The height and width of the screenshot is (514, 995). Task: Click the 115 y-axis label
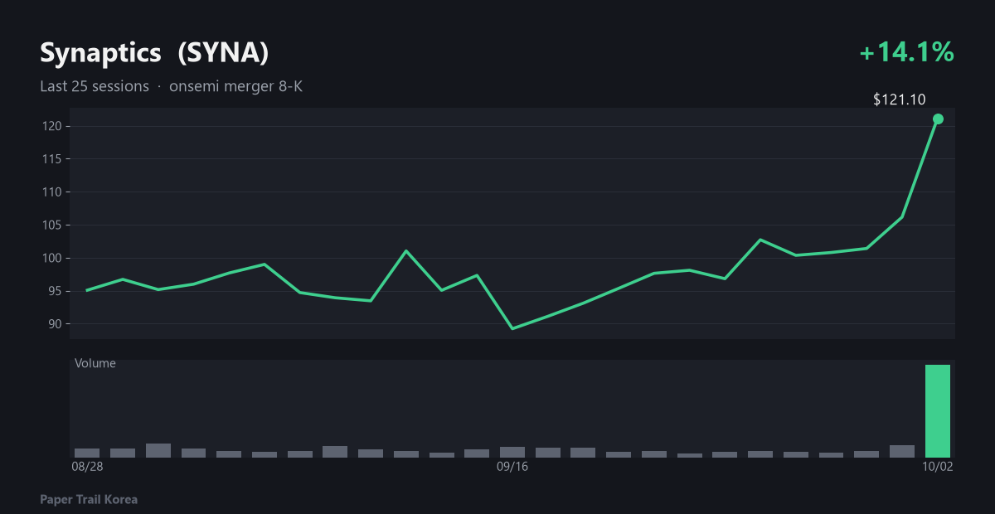(51, 159)
